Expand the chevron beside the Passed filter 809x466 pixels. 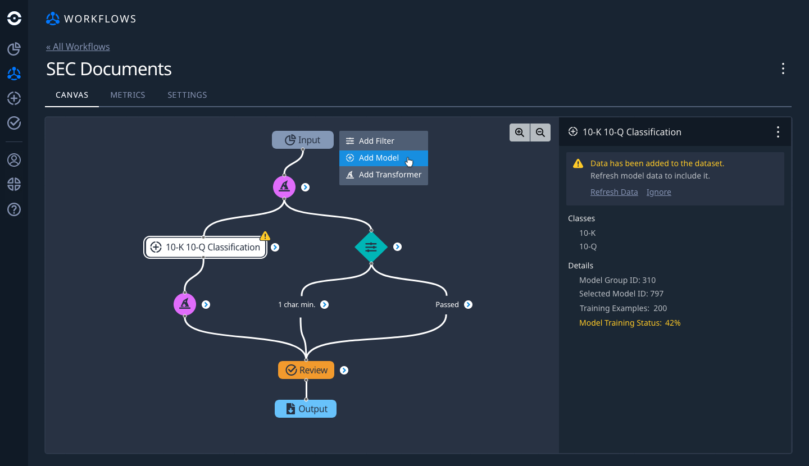tap(469, 304)
